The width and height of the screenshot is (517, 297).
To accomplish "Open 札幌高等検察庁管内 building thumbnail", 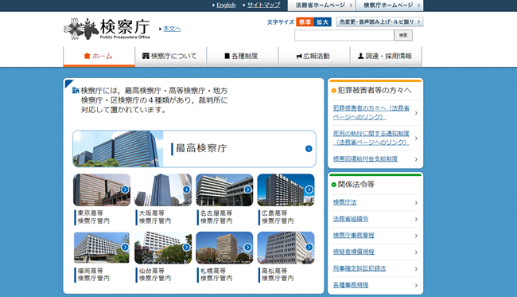I will 224,248.
